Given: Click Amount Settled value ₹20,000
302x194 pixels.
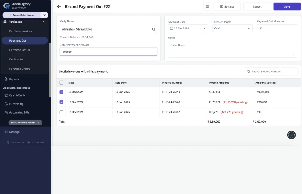Looking at the screenshot, I should (x=262, y=102).
